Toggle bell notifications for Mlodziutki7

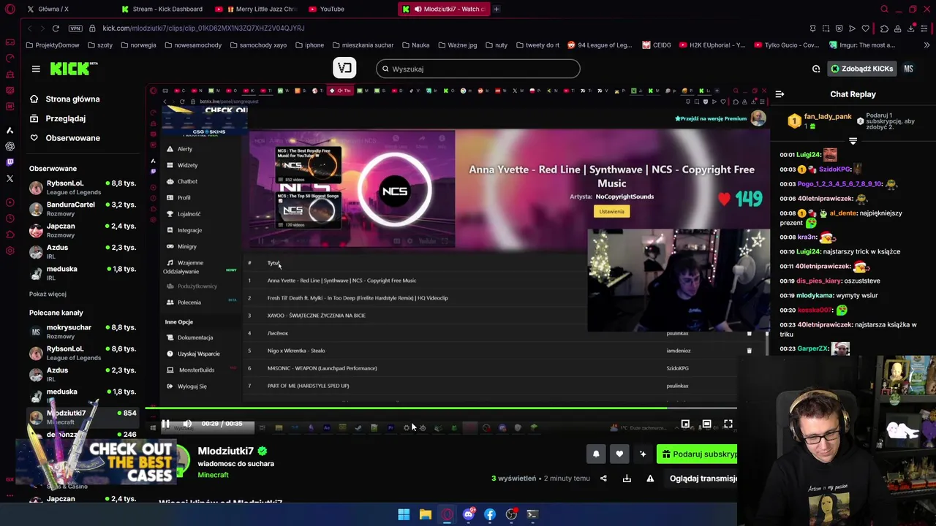point(596,454)
